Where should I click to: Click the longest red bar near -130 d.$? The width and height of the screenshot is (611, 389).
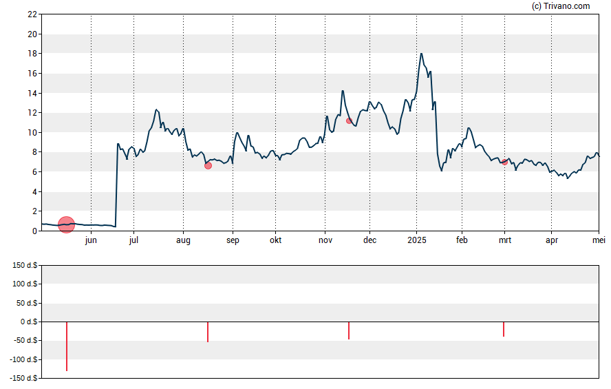click(67, 346)
